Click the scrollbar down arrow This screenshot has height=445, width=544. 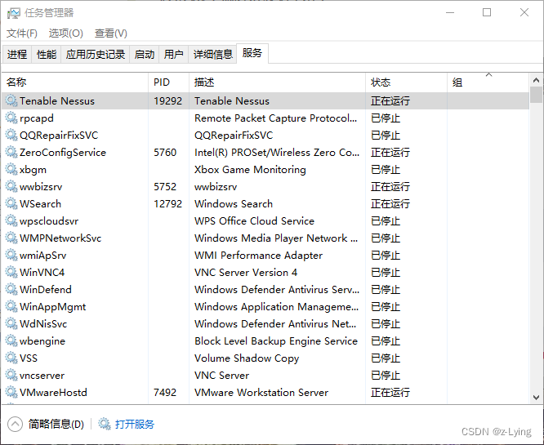click(x=536, y=397)
